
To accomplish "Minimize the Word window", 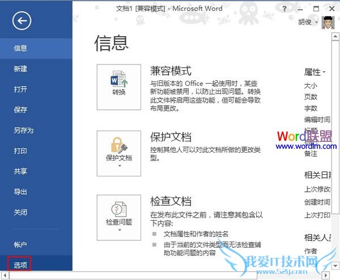I will click(300, 9).
